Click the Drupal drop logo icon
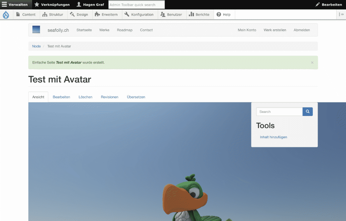The height and width of the screenshot is (221, 346). [x=6, y=15]
